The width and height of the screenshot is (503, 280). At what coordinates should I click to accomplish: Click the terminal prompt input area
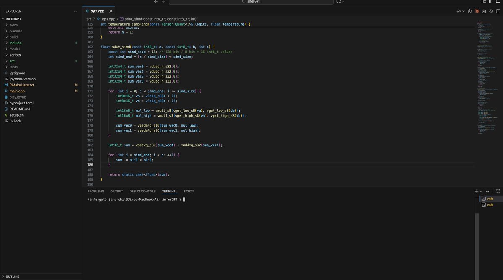click(x=184, y=200)
